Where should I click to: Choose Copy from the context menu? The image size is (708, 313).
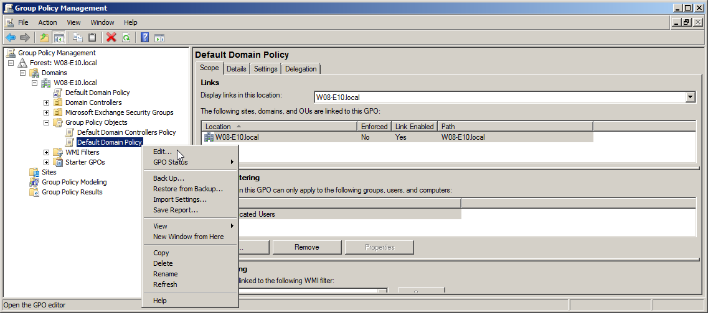[190, 253]
